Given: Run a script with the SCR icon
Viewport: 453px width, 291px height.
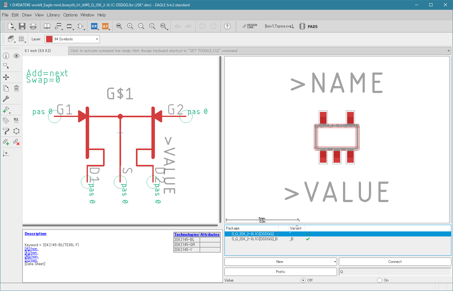Looking at the screenshot, I should [x=94, y=26].
